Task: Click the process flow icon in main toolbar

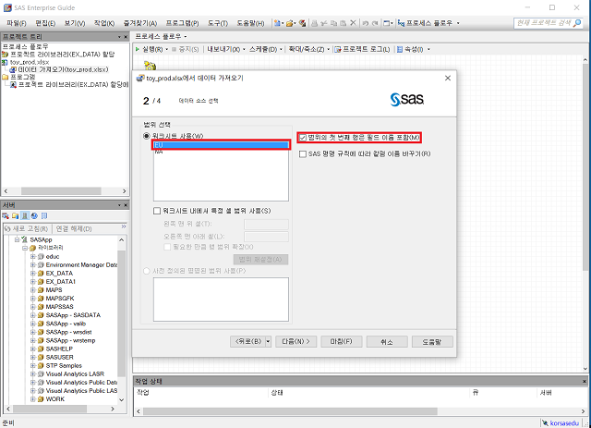Action: click(x=401, y=23)
